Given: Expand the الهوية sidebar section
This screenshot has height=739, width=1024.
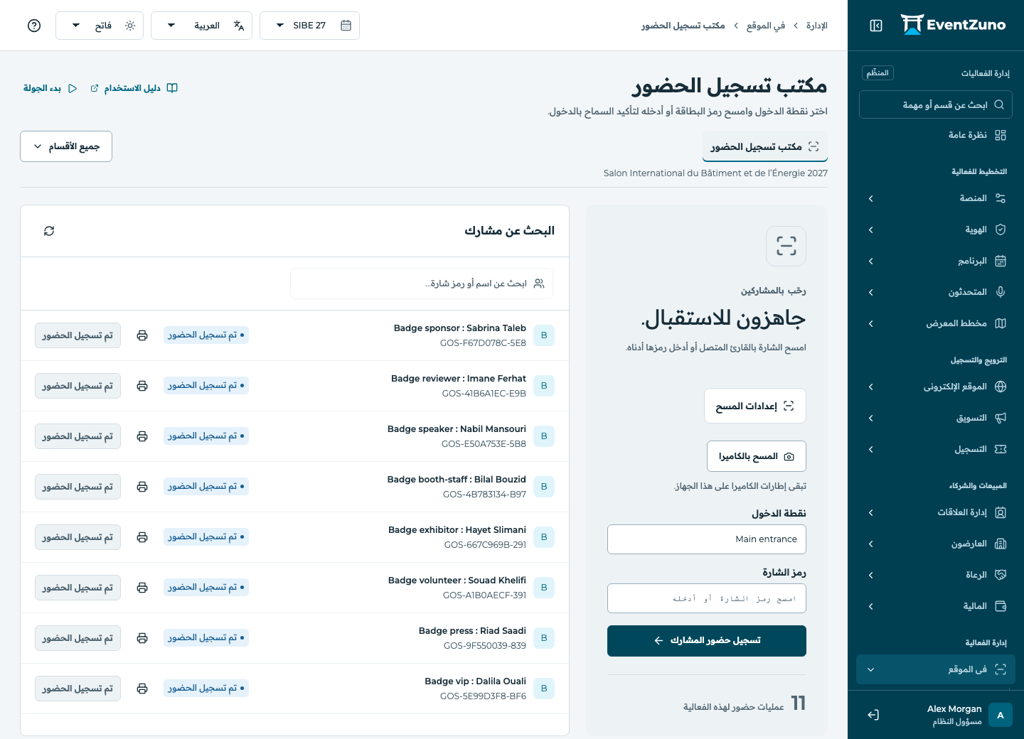Looking at the screenshot, I should [936, 230].
